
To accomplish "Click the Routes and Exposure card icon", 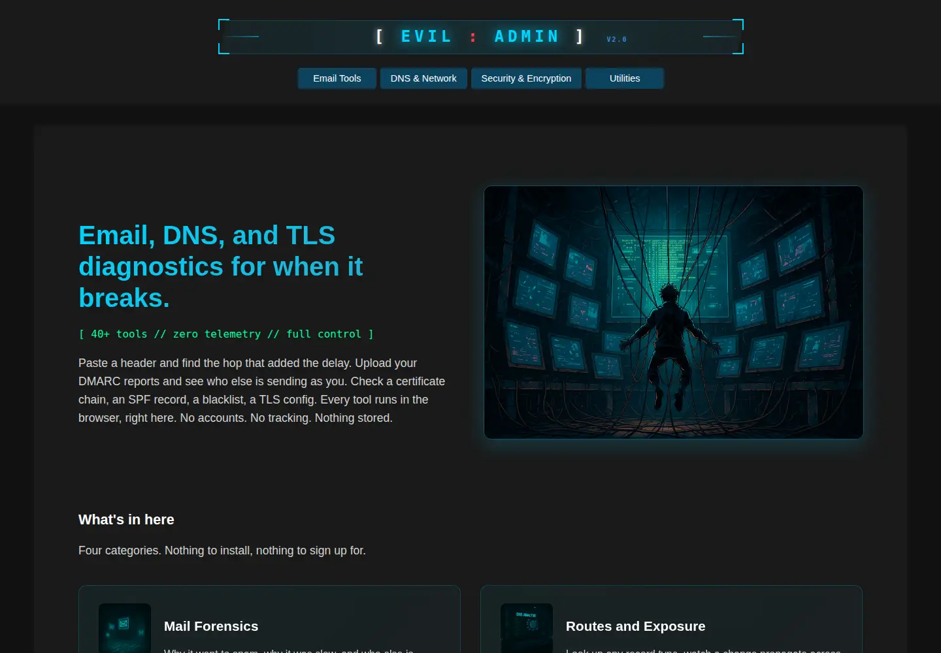I will pyautogui.click(x=527, y=628).
